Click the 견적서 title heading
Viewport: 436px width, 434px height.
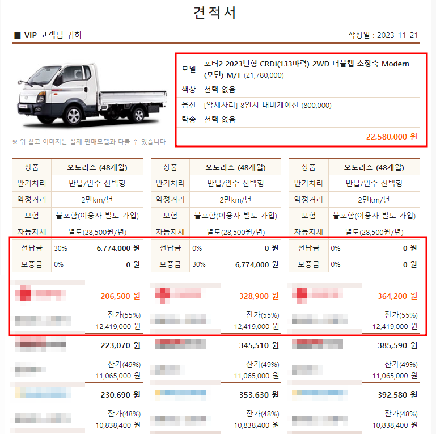tap(215, 12)
